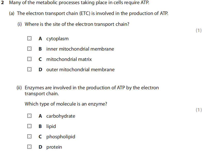Click the (1) mark beside question (ii)
206x152 pixels.
click(199, 110)
